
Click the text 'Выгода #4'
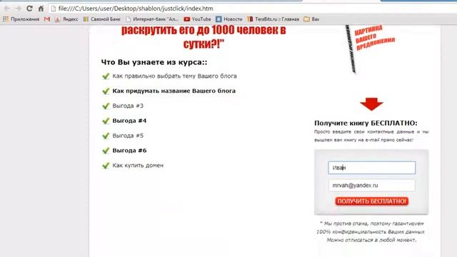(129, 121)
